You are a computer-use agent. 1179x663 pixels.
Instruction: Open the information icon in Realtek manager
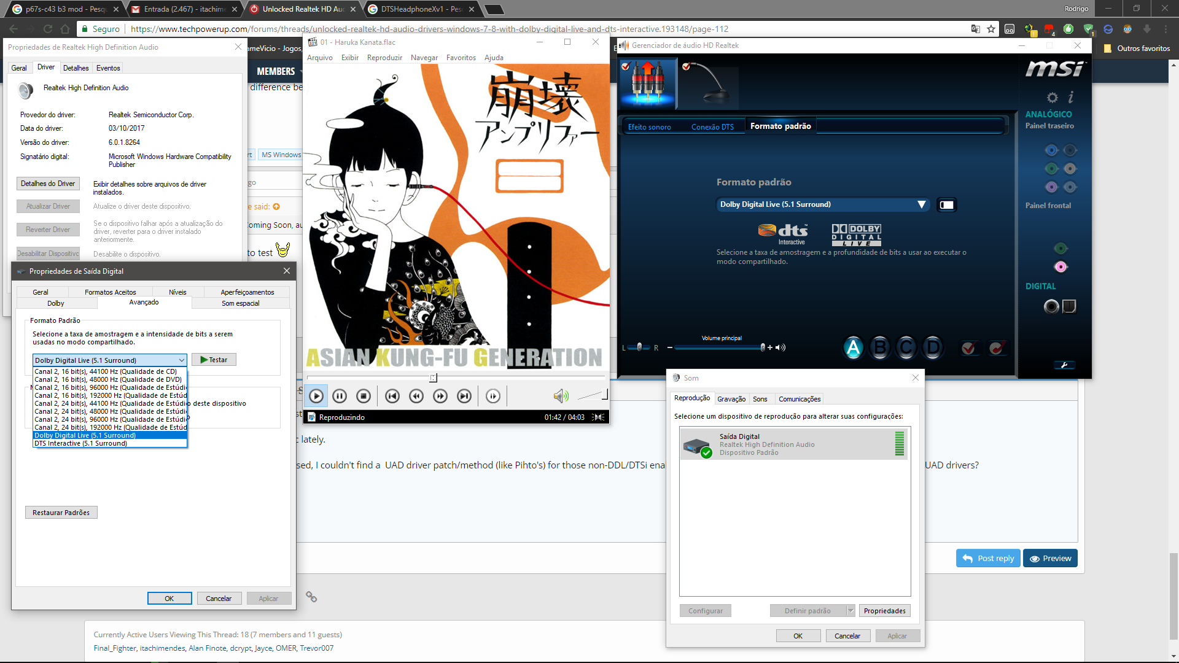tap(1071, 97)
